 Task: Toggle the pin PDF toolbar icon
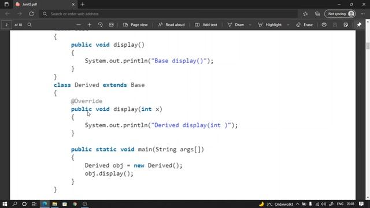click(359, 25)
